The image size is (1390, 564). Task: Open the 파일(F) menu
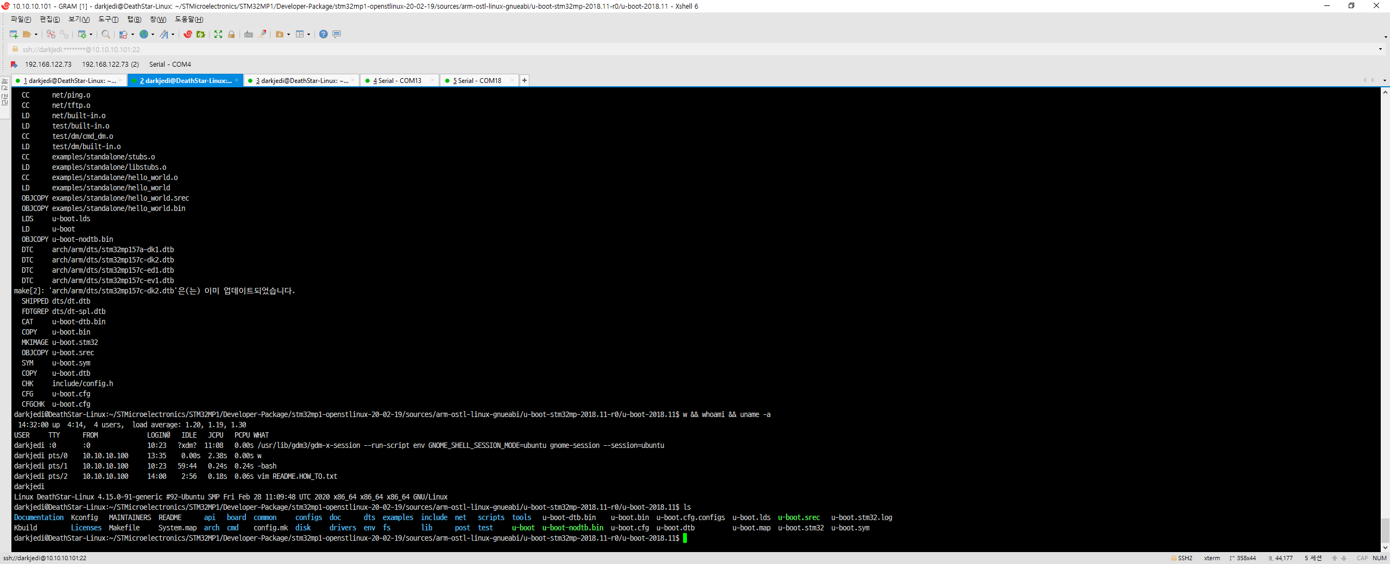tap(21, 20)
